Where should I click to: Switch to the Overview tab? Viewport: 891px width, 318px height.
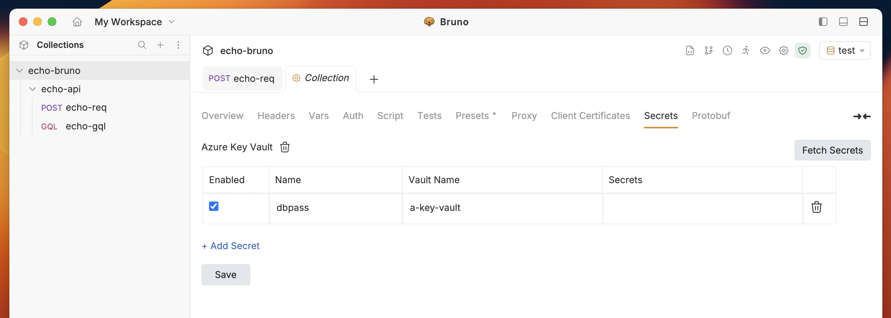point(222,116)
